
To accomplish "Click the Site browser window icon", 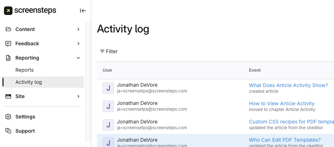I will tap(8, 96).
